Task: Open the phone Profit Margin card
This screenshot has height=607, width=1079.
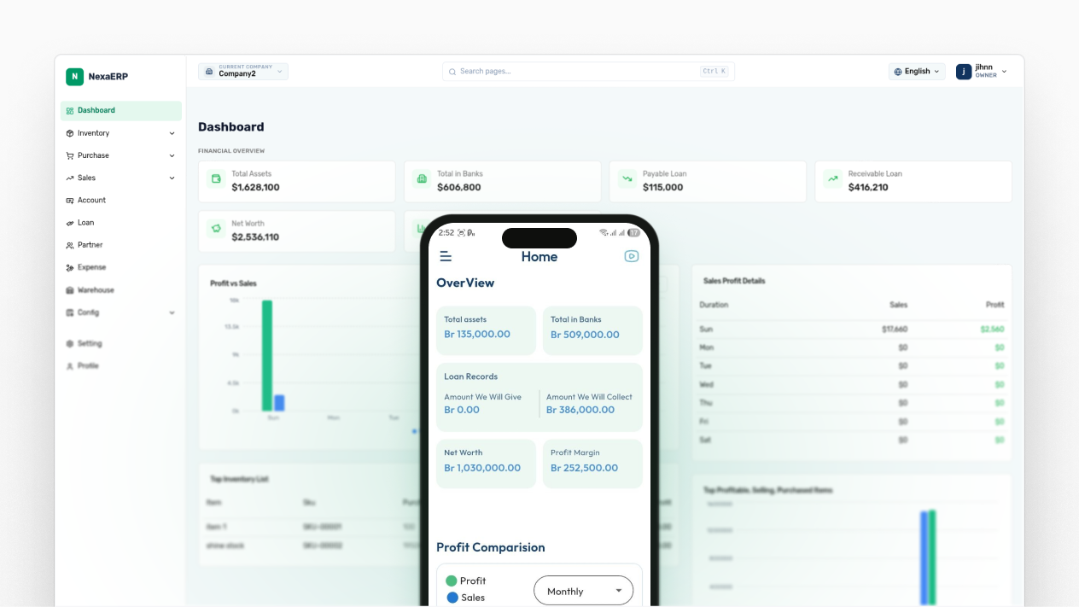Action: [592, 464]
